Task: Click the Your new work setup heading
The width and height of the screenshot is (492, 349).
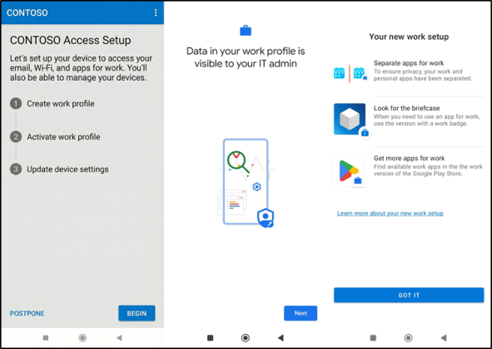Action: 409,37
